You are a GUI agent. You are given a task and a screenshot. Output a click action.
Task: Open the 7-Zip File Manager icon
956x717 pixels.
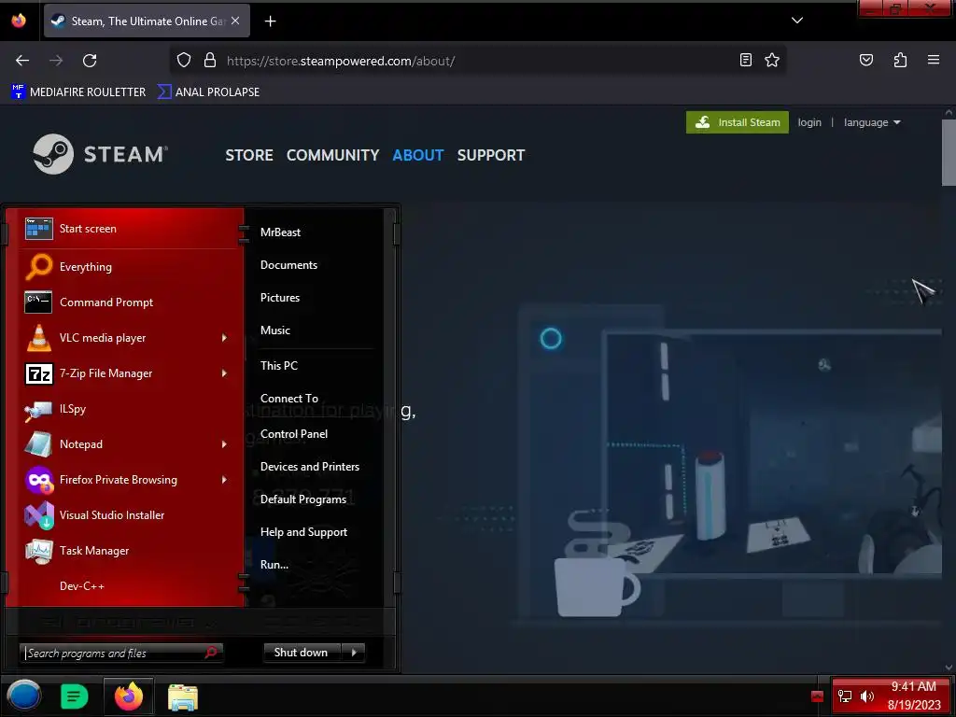point(38,373)
